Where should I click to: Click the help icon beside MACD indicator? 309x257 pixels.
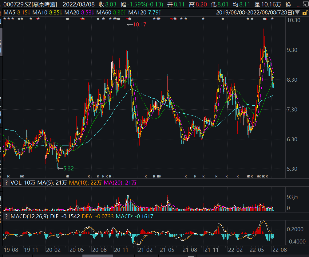coord(6,216)
